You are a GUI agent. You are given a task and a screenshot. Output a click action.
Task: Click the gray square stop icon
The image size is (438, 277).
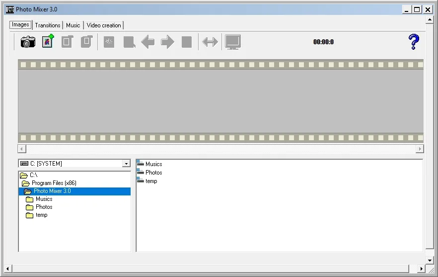187,42
